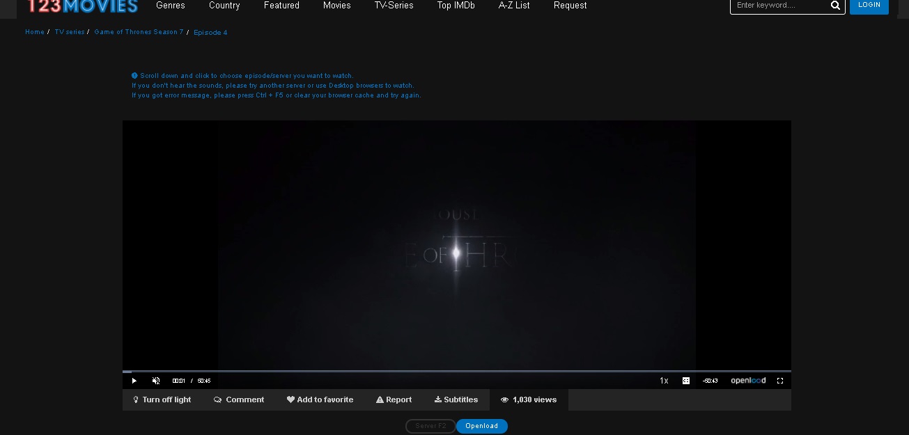The width and height of the screenshot is (909, 435).
Task: Click the magnifier search icon
Action: click(x=835, y=6)
